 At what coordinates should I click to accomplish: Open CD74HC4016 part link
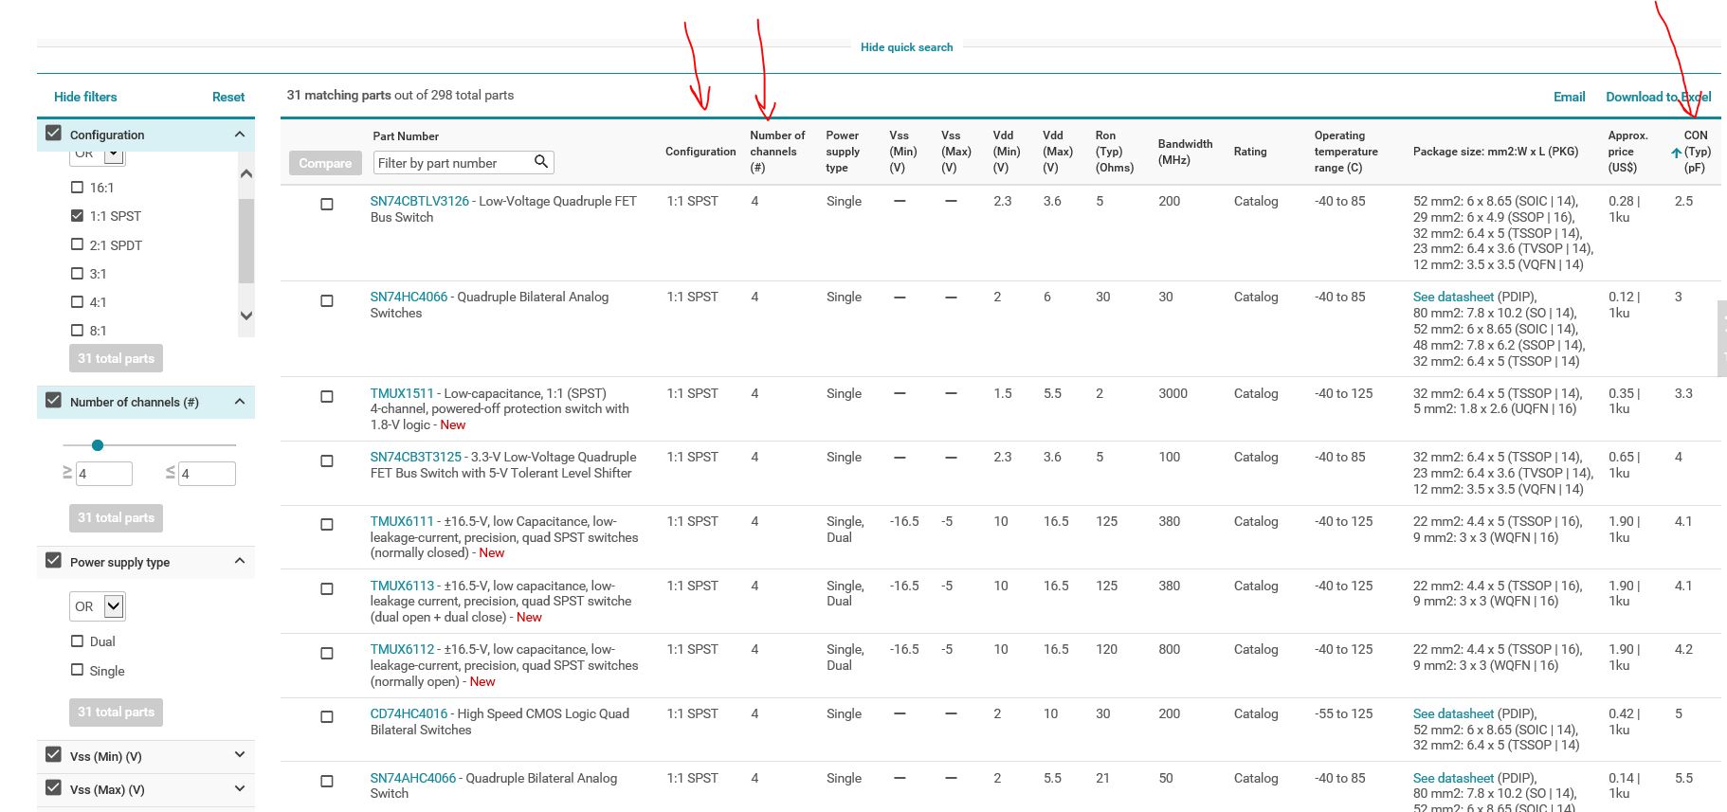[x=409, y=713]
